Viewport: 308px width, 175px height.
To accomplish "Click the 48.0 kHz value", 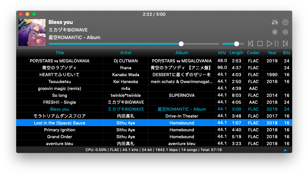I will (x=222, y=61).
